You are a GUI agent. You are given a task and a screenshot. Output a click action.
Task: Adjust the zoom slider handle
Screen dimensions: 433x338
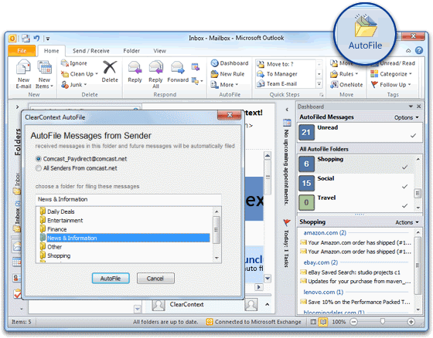(x=383, y=322)
